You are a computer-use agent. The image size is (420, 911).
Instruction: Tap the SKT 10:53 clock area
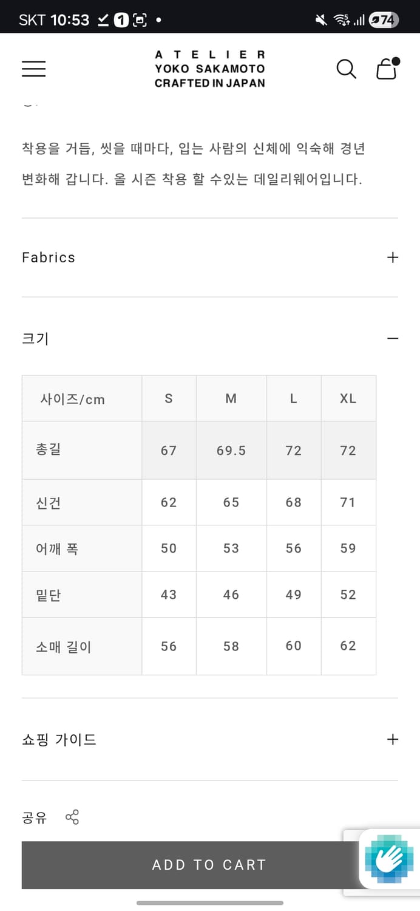[49, 18]
